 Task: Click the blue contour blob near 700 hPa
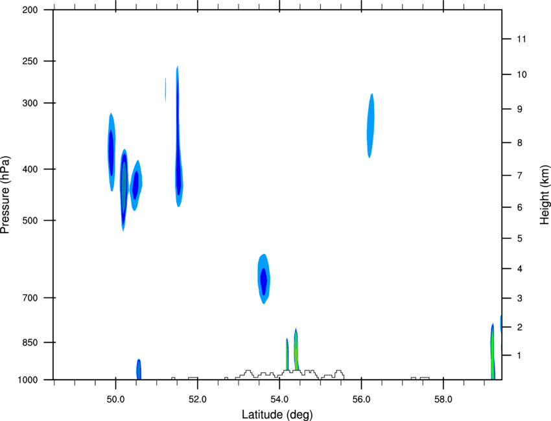[264, 279]
